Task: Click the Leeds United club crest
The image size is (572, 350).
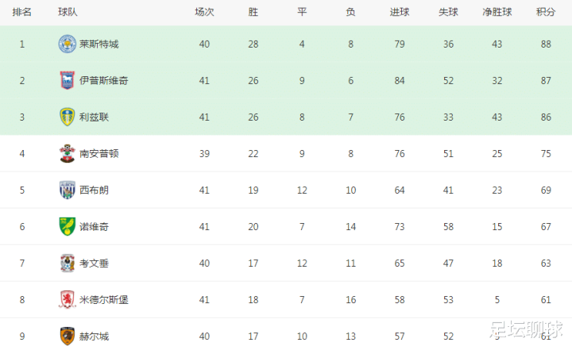Action: tap(67, 117)
